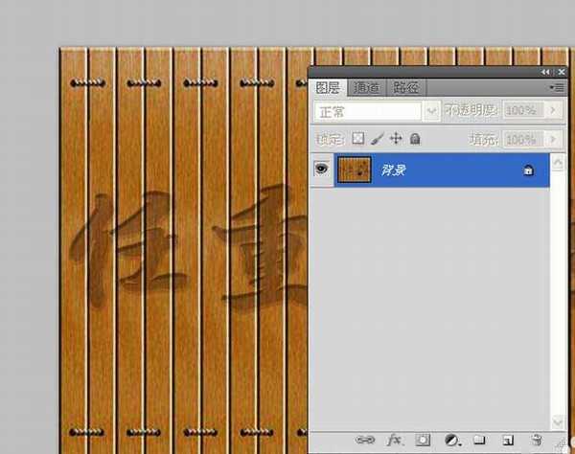The width and height of the screenshot is (575, 454).
Task: Select the 背景 layer thumbnail
Action: [353, 170]
